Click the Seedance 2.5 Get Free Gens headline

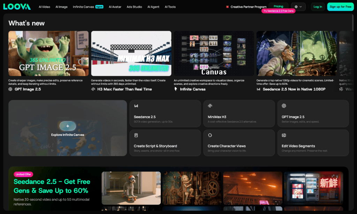point(52,186)
